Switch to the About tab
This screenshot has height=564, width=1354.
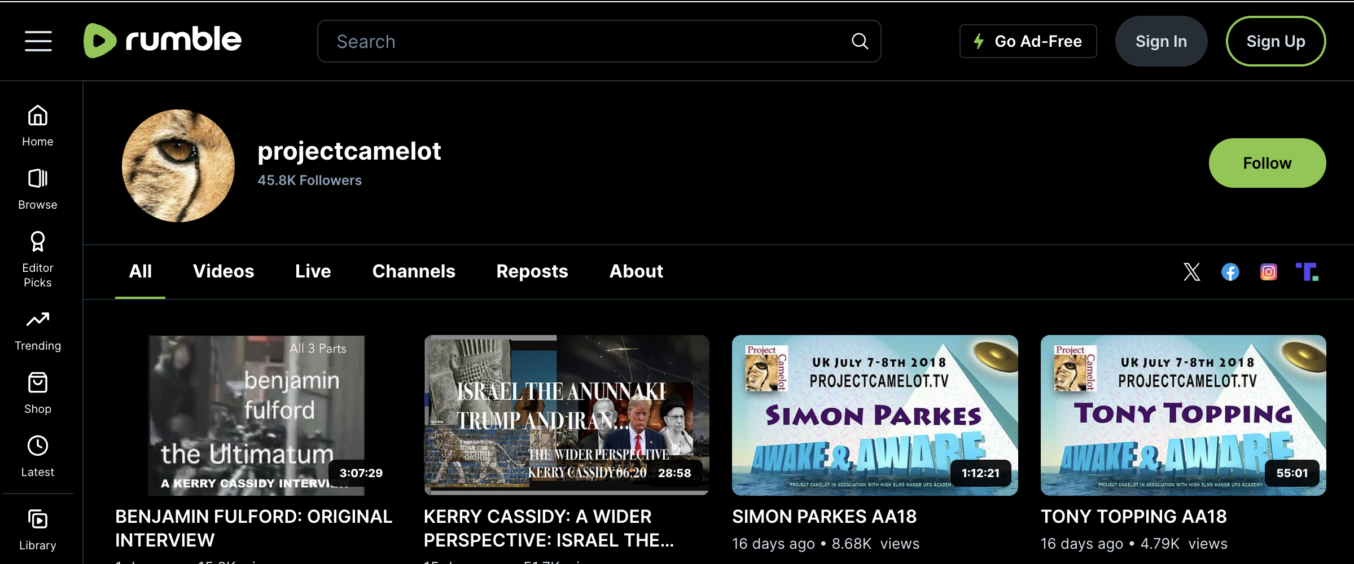(636, 271)
